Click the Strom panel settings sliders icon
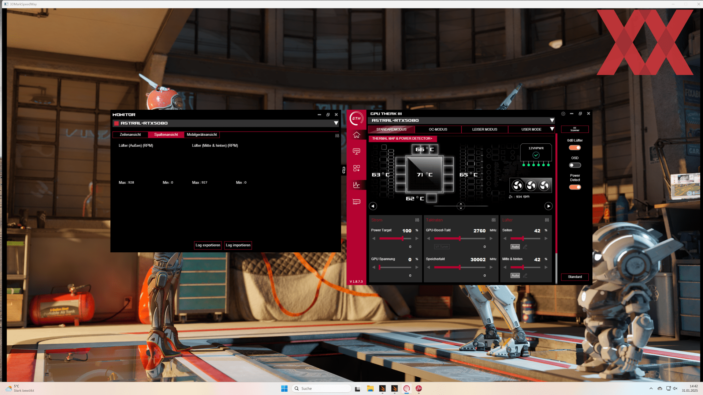This screenshot has width=703, height=395. (417, 220)
